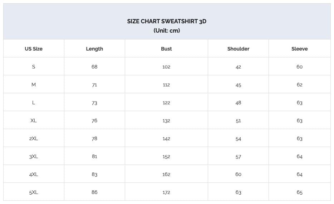Click the sleeve value 65
Viewport: 334px width, 204px height.
[300, 192]
